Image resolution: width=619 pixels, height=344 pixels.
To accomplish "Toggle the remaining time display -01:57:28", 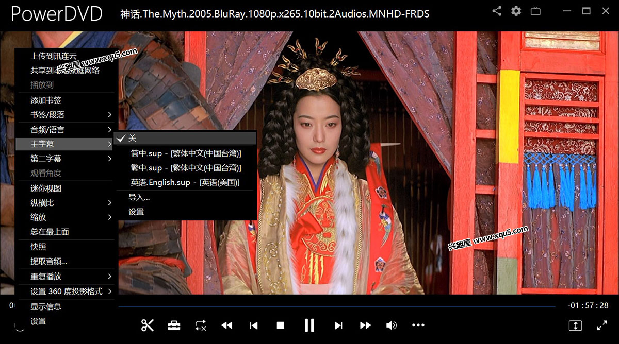I will (x=588, y=305).
